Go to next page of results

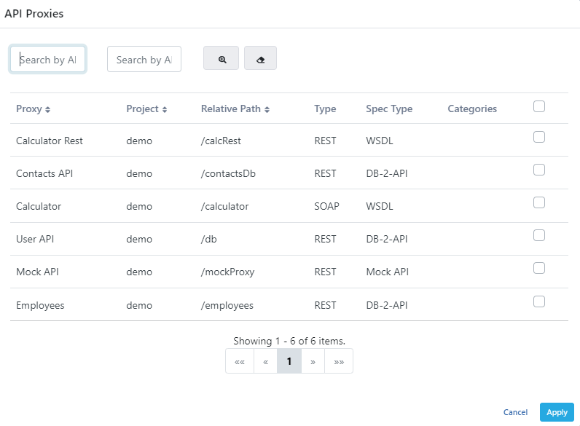pyautogui.click(x=313, y=361)
